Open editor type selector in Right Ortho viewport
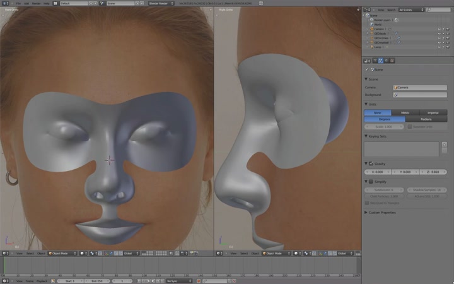454x284 pixels. coord(220,253)
